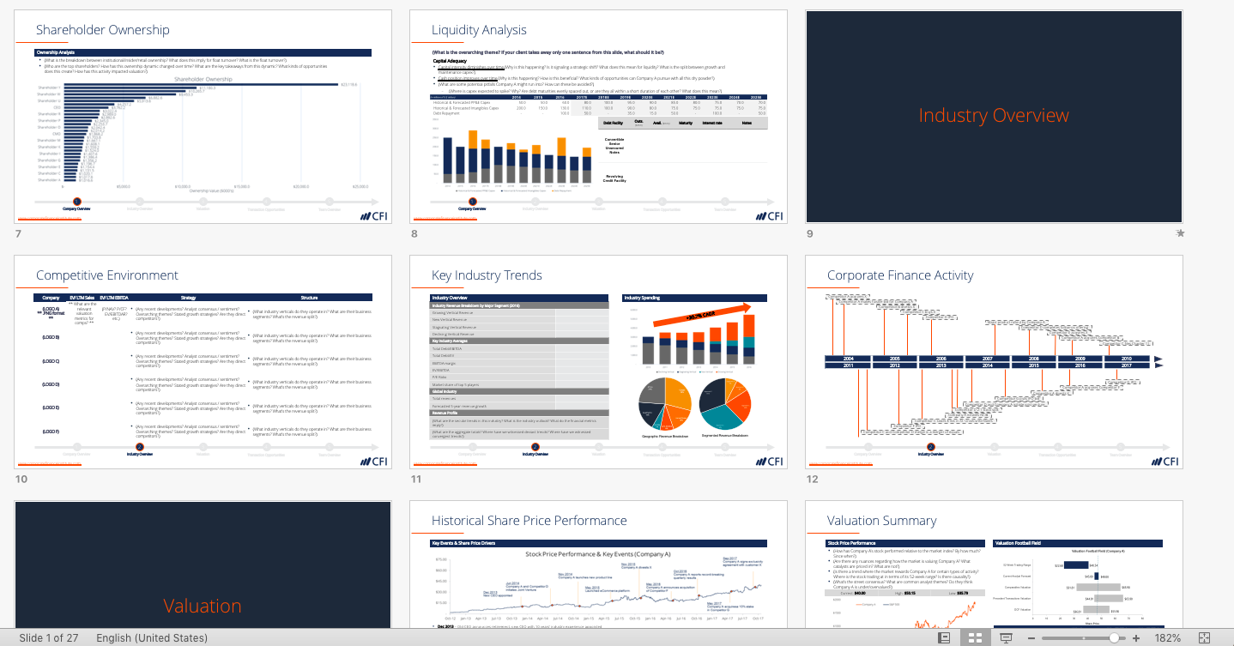1234x646 pixels.
Task: Select the Historical Share Price Performance slide
Action: [599, 565]
